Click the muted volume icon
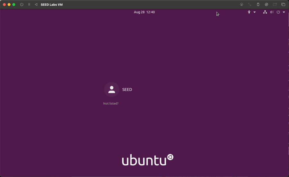Image resolution: width=289 pixels, height=177 pixels. tap(272, 12)
